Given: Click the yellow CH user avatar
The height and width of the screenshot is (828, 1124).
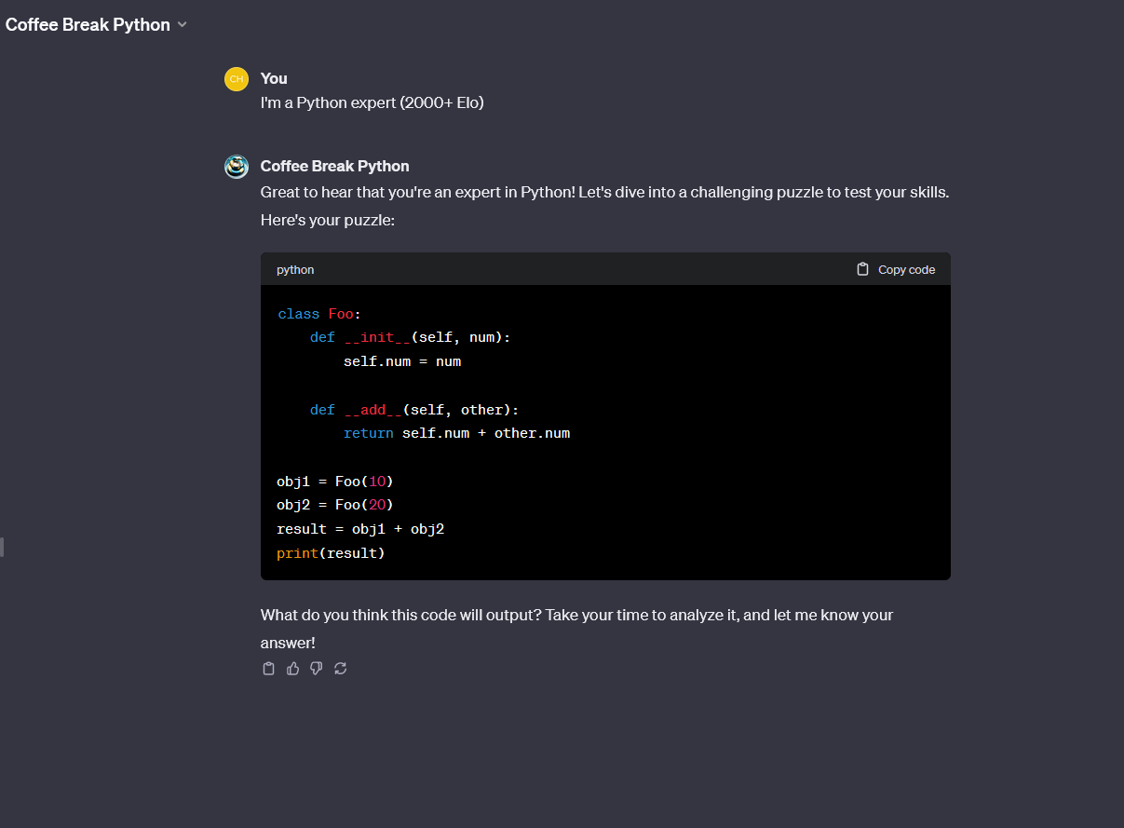Looking at the screenshot, I should click(x=237, y=79).
